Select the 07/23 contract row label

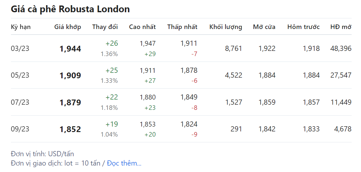coord(20,102)
